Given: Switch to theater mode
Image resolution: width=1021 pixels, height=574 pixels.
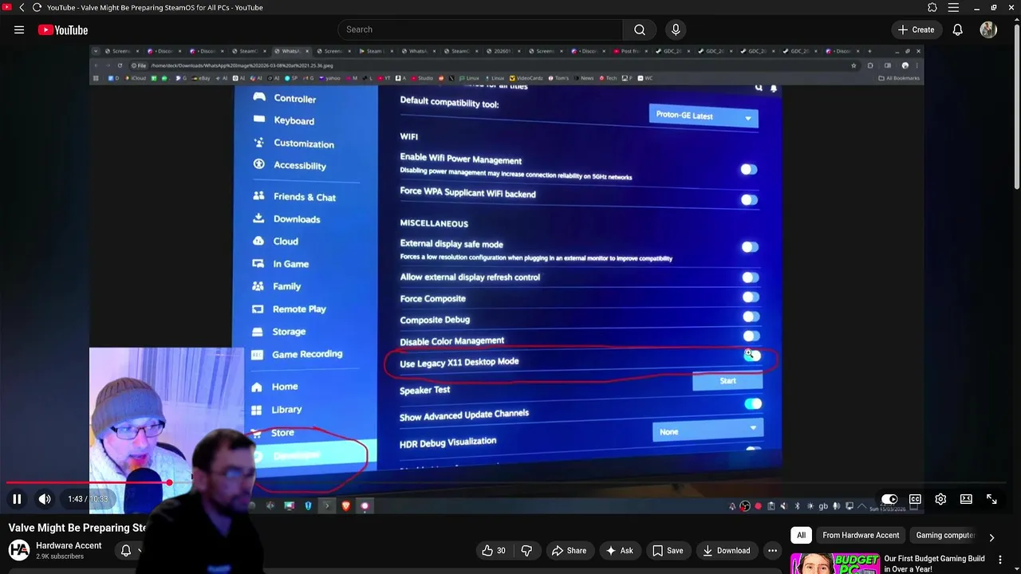Looking at the screenshot, I should (966, 499).
